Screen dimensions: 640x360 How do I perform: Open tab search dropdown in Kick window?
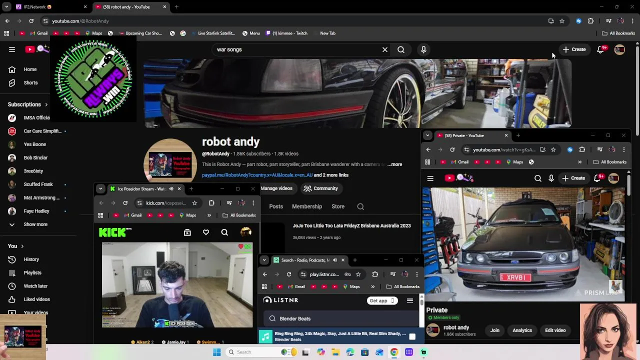(100, 189)
